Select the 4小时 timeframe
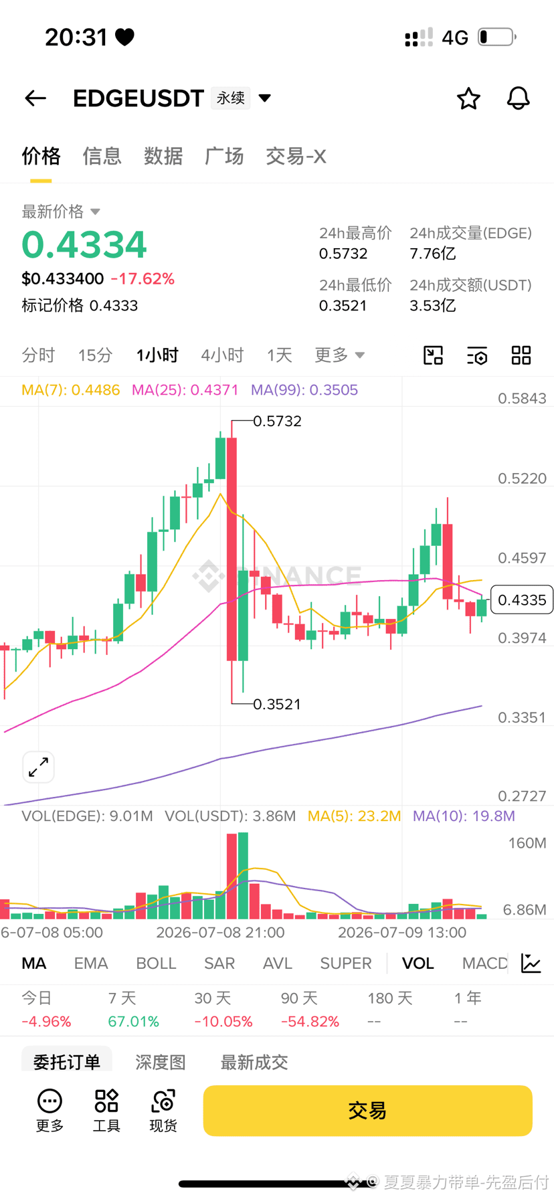Viewport: 554px width, 1199px height. (222, 355)
